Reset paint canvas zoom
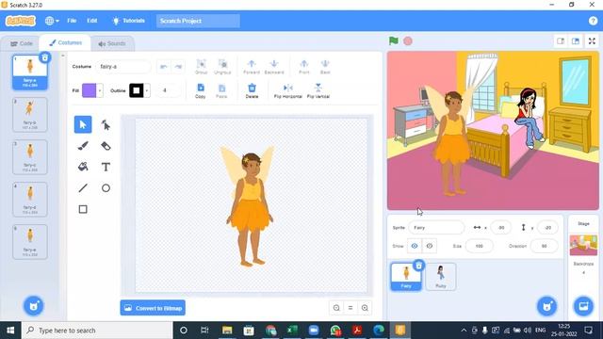Image resolution: width=603 pixels, height=339 pixels. point(350,308)
